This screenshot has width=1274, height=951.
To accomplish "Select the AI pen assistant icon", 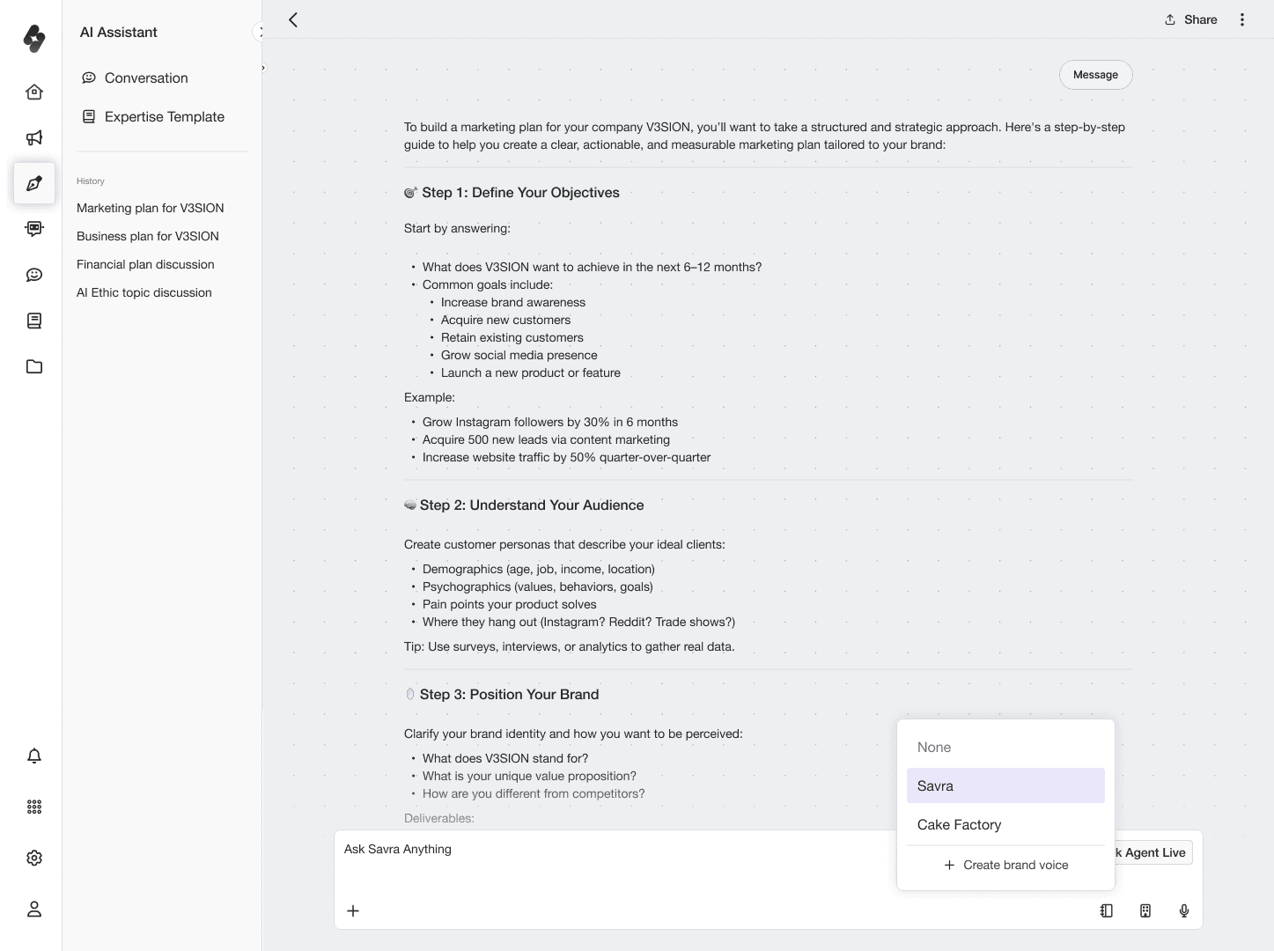I will point(34,183).
